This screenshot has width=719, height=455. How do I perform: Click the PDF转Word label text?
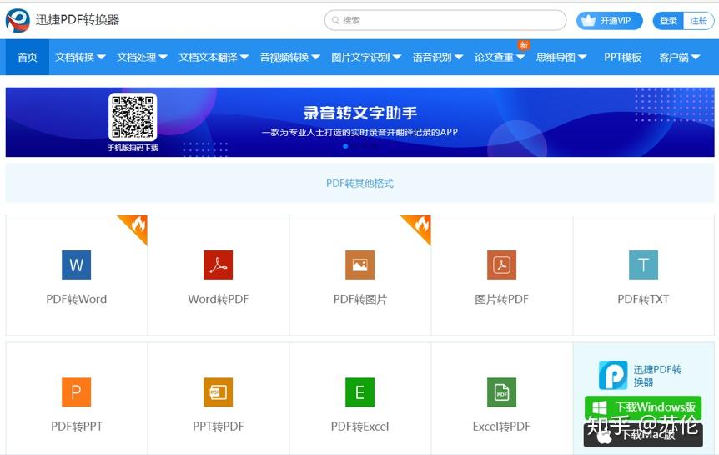pyautogui.click(x=76, y=300)
